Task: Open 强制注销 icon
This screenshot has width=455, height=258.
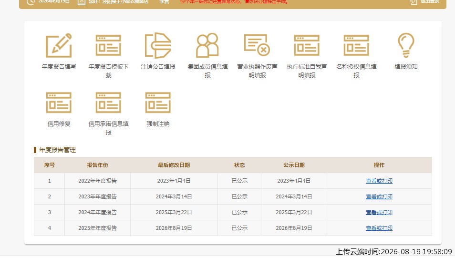Action: [x=158, y=103]
